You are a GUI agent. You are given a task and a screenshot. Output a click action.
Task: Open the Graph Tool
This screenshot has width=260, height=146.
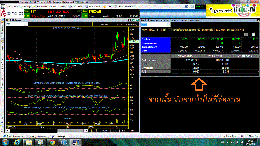pyautogui.click(x=75, y=6)
